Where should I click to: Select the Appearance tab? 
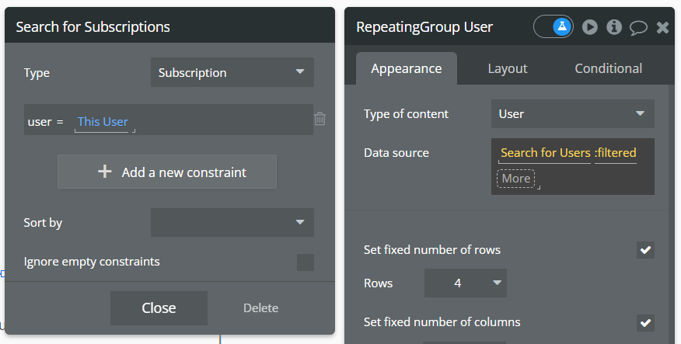(x=407, y=68)
